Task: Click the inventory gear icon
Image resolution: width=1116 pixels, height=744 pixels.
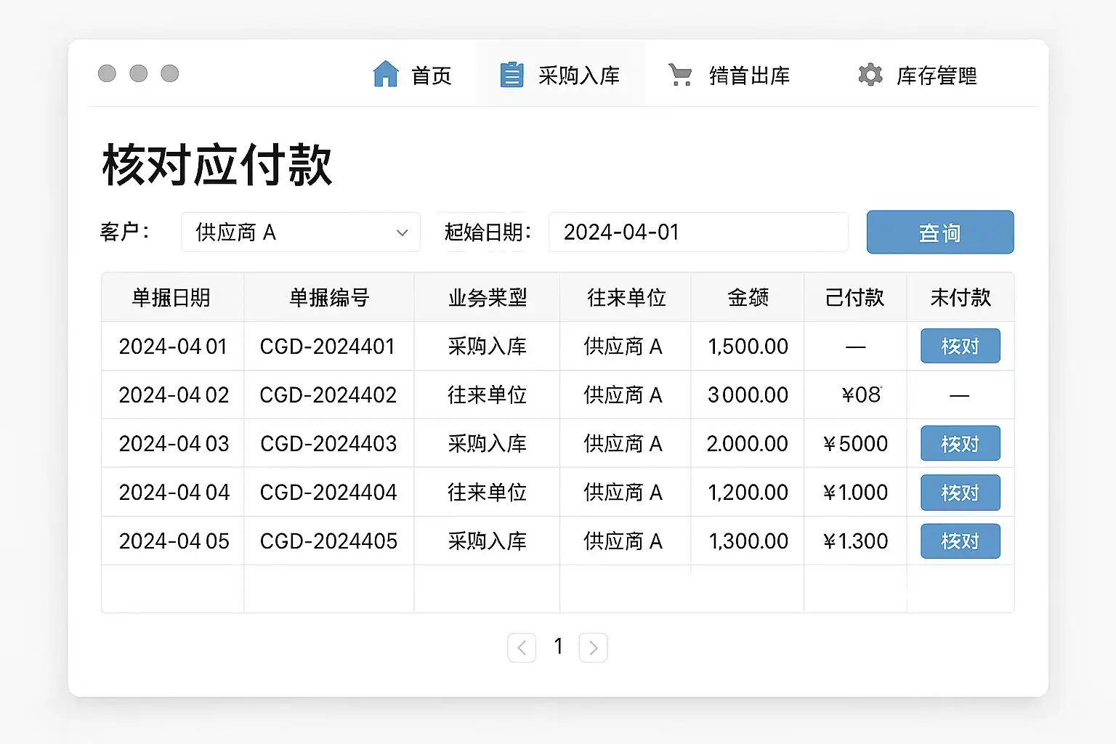Action: (870, 75)
